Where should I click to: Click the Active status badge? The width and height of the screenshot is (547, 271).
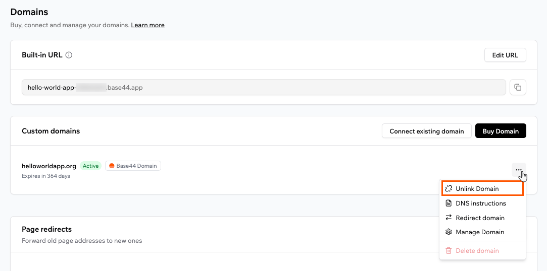point(91,166)
